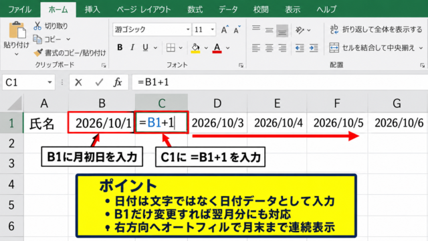Click the Insert Function fx icon
Screen dimensions: 428x241
[x=118, y=82]
